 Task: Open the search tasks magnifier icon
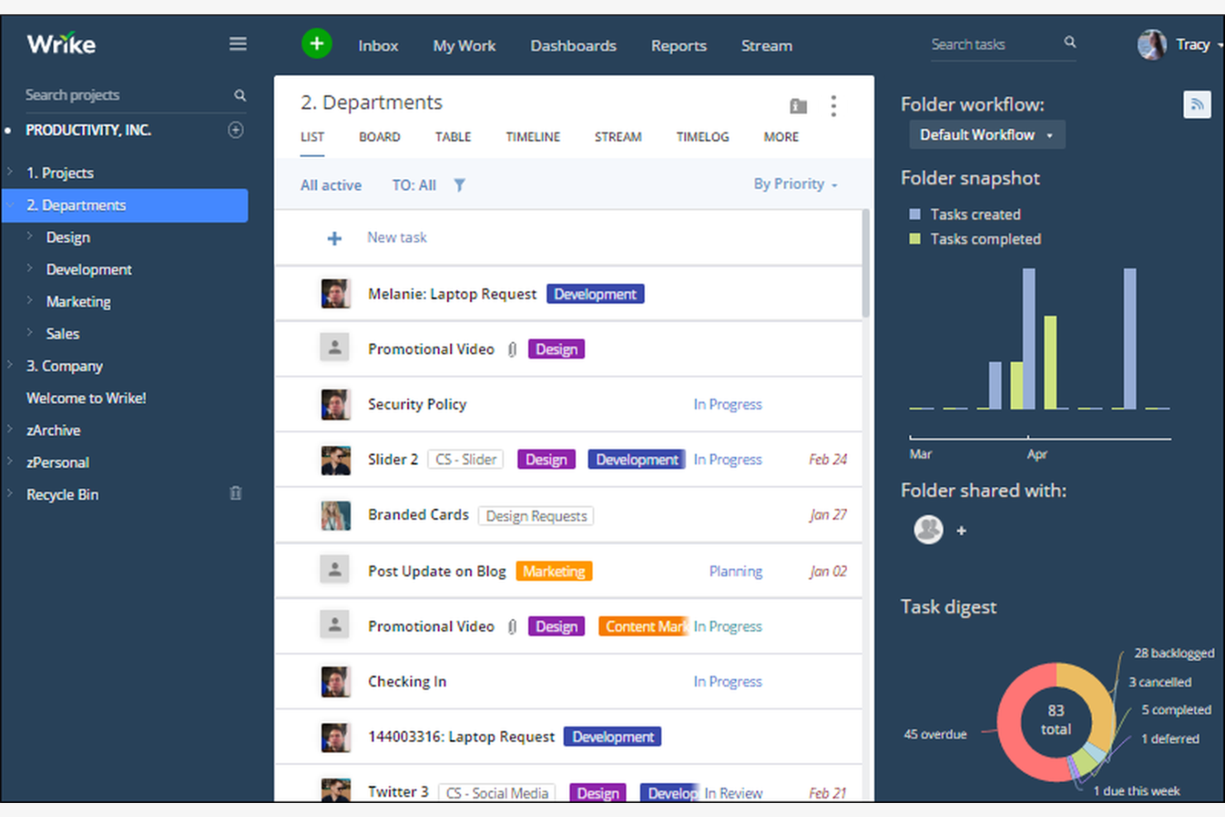point(1069,42)
